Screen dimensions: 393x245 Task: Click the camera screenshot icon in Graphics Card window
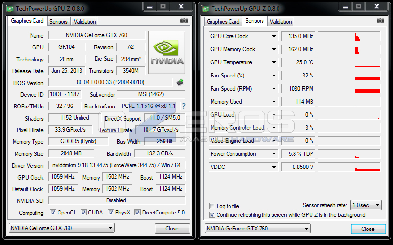[184, 21]
